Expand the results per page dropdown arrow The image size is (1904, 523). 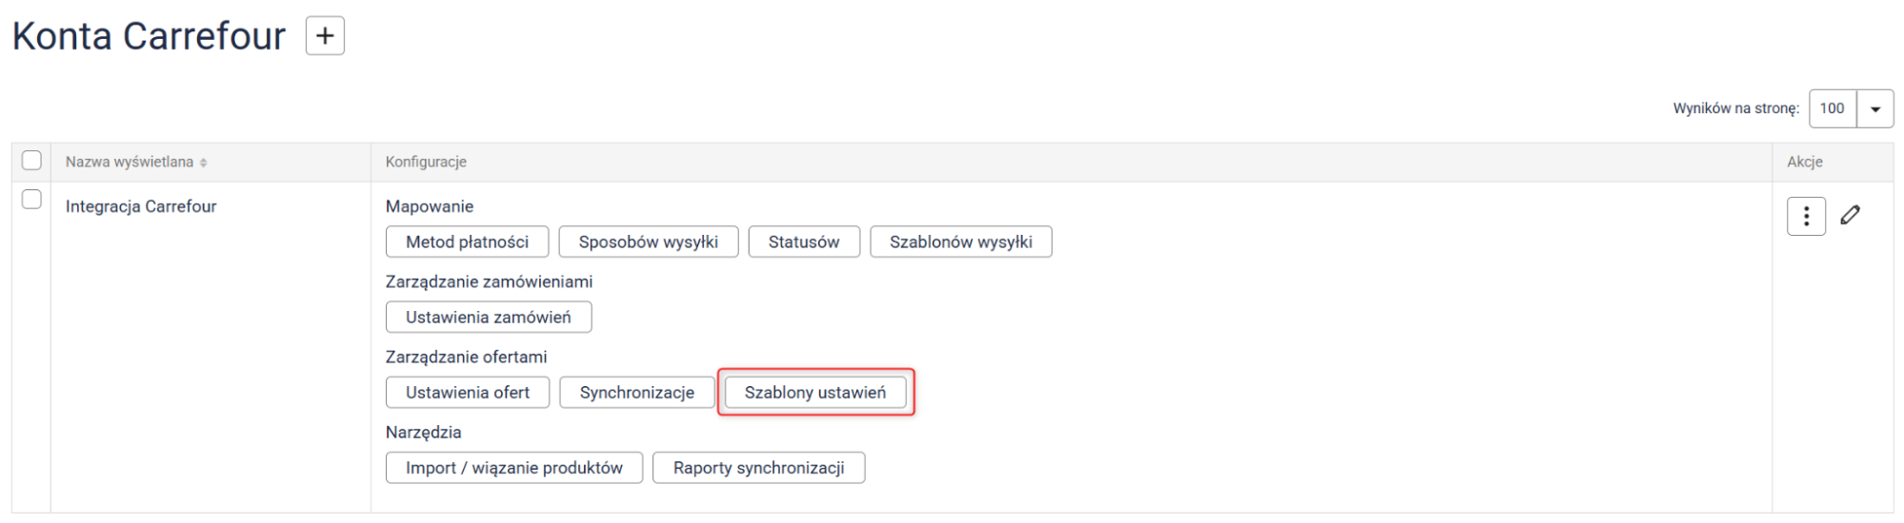[1874, 108]
